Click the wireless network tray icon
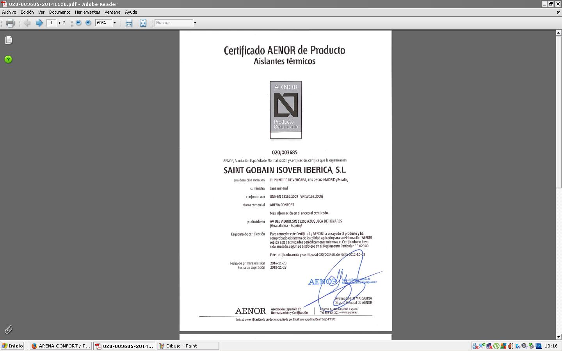 (482, 346)
